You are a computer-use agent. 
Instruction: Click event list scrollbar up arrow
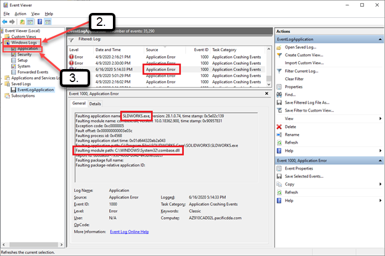[269, 49]
